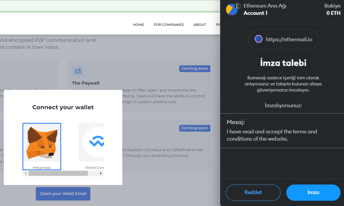This screenshot has width=344, height=206.
Task: Click the Paywall feature icon
Action: coord(78,71)
